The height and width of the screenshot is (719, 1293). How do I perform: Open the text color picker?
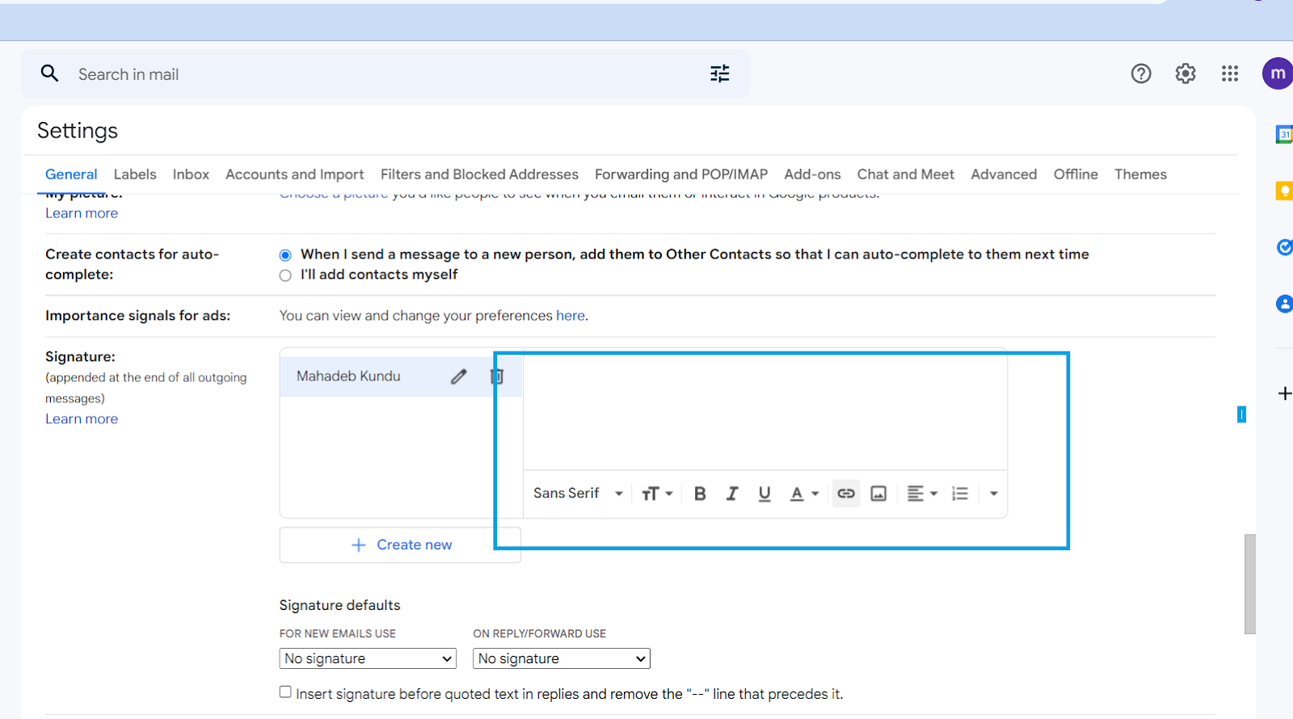pos(804,494)
